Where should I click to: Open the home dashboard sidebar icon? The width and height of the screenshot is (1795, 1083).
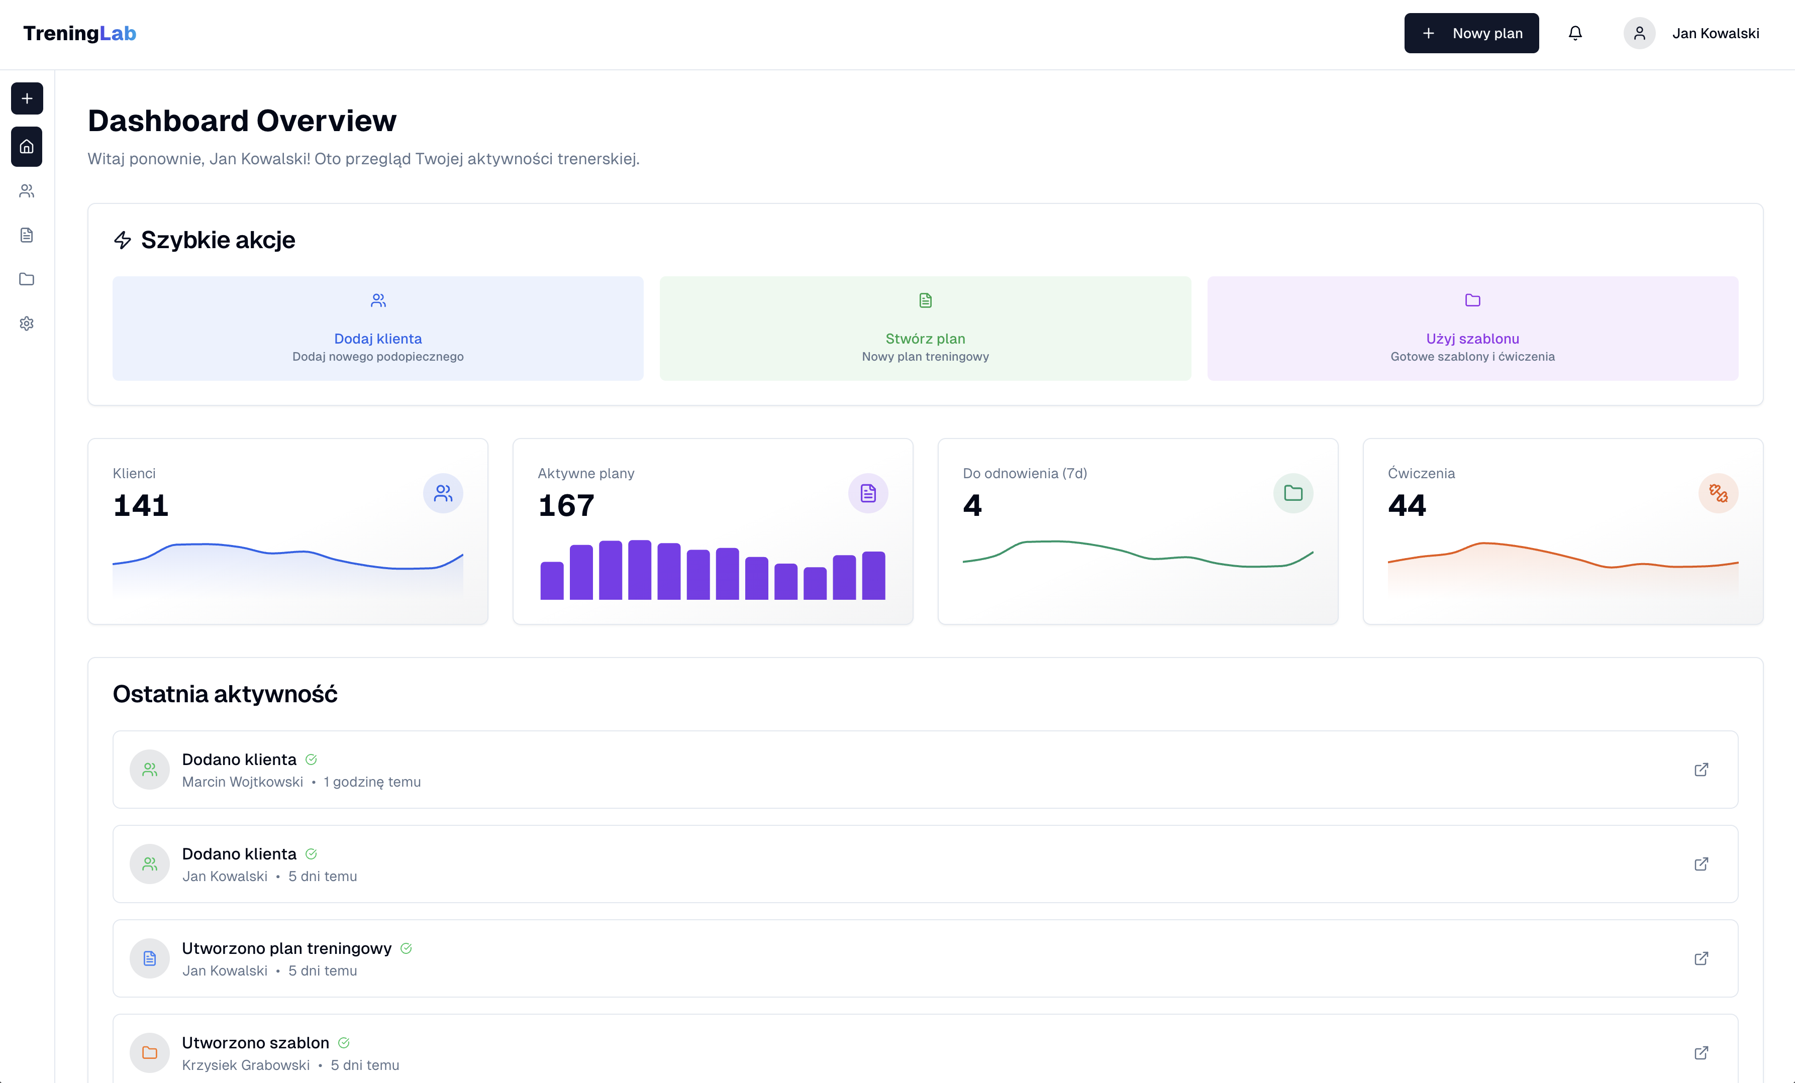(x=27, y=146)
